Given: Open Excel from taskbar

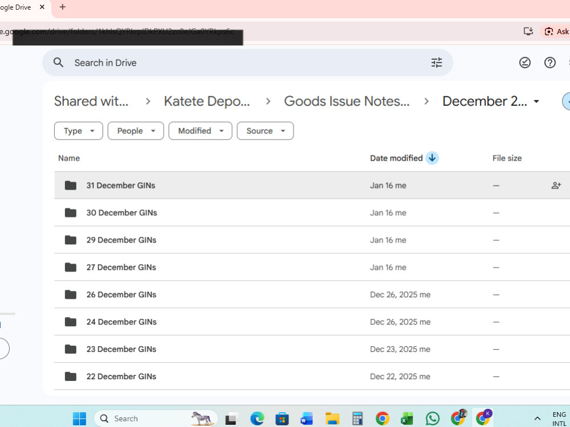Looking at the screenshot, I should tap(407, 418).
